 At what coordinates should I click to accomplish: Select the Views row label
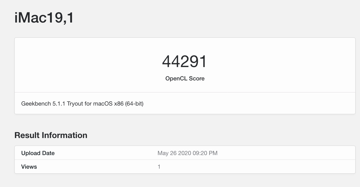(29, 167)
